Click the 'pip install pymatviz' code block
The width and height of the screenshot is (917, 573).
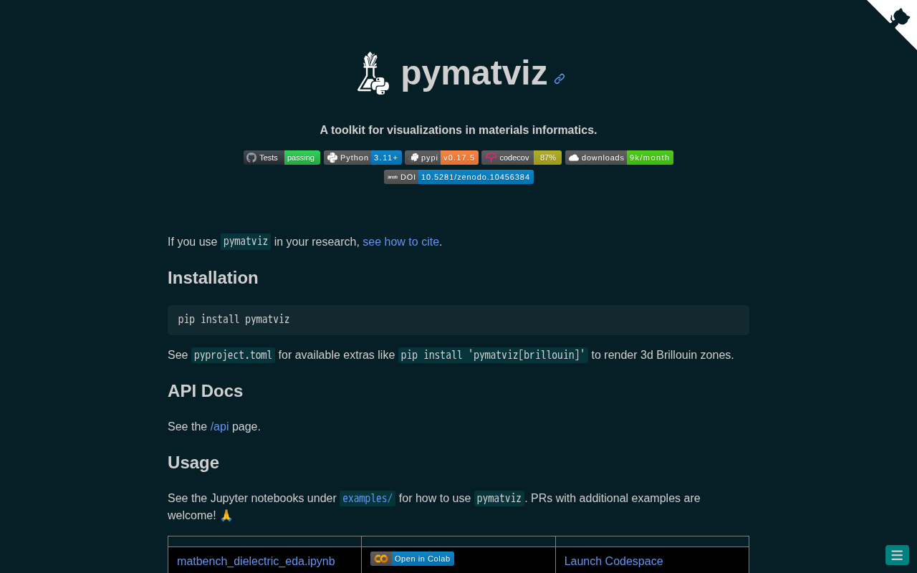click(458, 320)
